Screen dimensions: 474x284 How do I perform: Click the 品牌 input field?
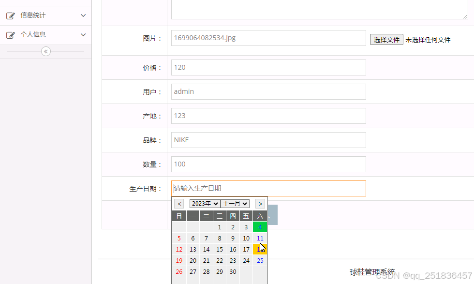(268, 140)
